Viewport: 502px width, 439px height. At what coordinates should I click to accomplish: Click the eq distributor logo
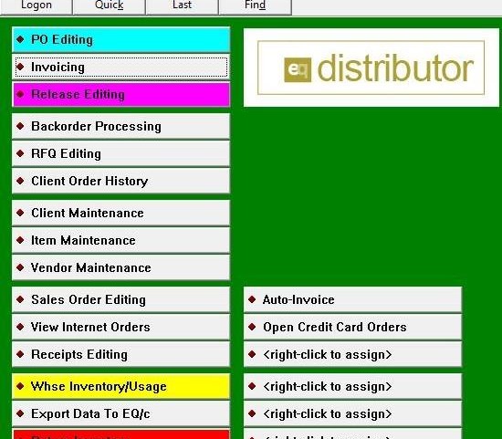371,68
